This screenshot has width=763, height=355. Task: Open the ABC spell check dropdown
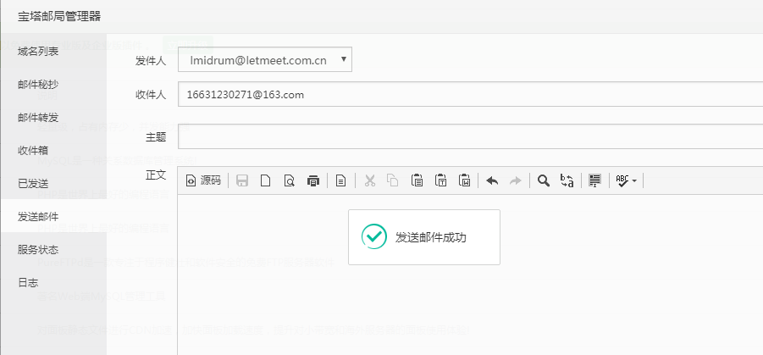tap(627, 180)
